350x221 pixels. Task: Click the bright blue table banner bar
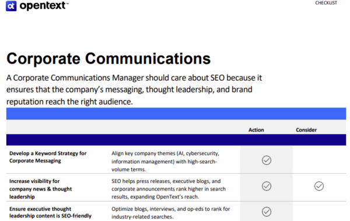176,113
